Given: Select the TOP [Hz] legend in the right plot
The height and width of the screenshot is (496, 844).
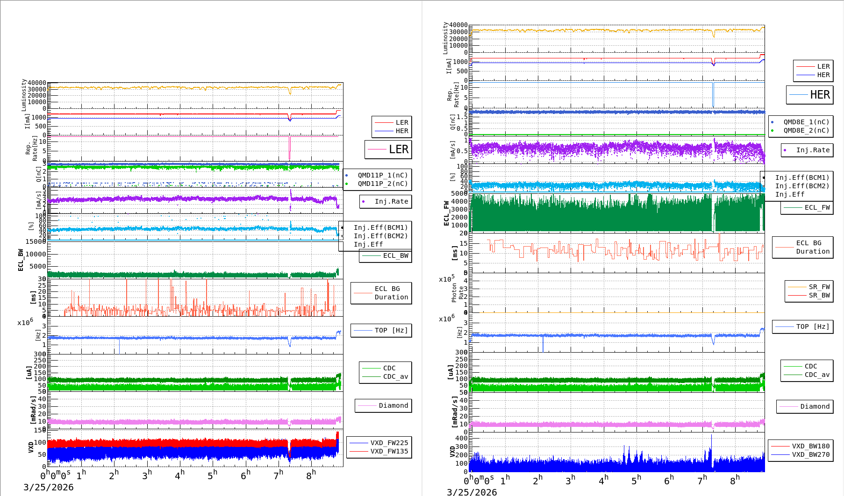Looking at the screenshot, I should (x=813, y=326).
